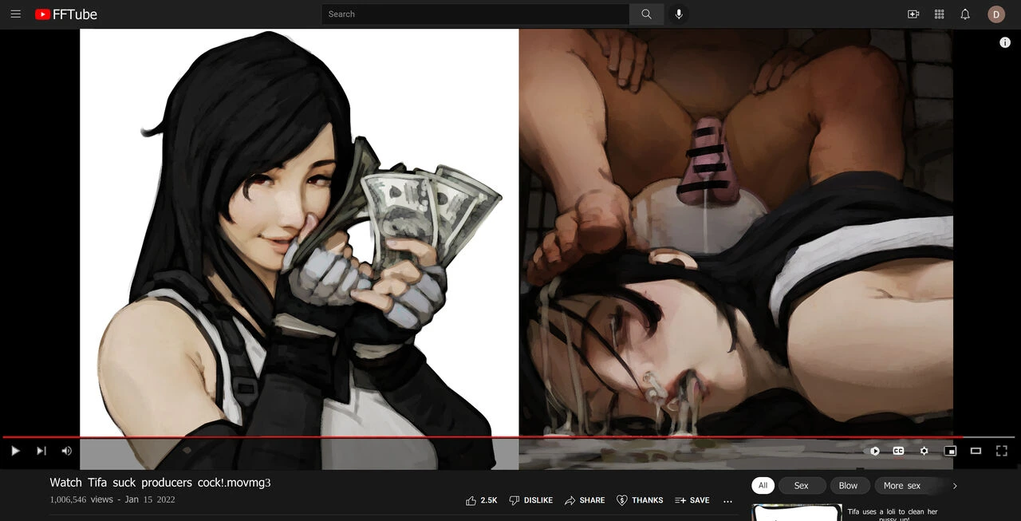Enter fullscreen mode
Image resolution: width=1021 pixels, height=521 pixels.
pyautogui.click(x=1002, y=451)
